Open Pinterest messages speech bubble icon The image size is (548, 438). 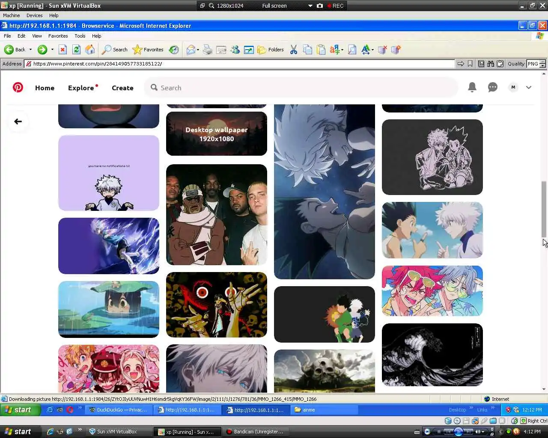(x=493, y=87)
